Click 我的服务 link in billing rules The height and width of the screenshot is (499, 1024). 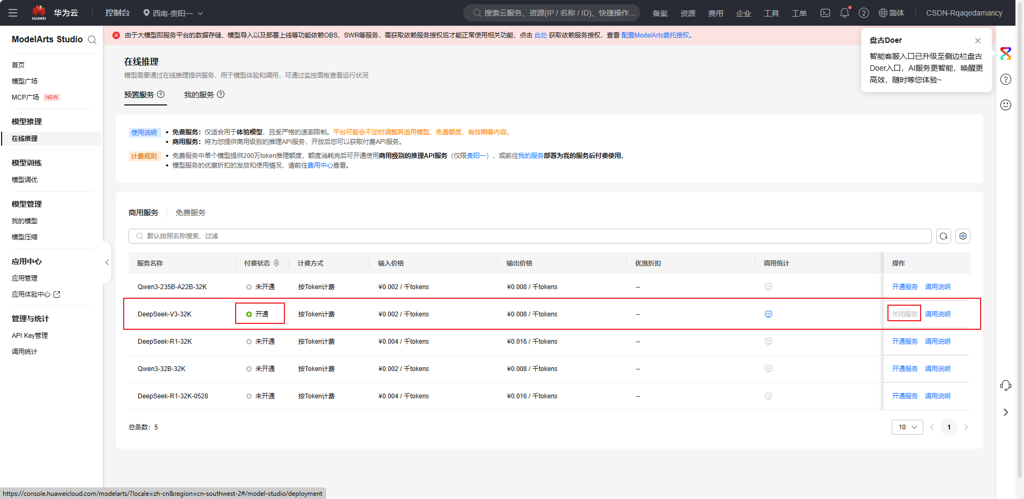click(x=531, y=156)
